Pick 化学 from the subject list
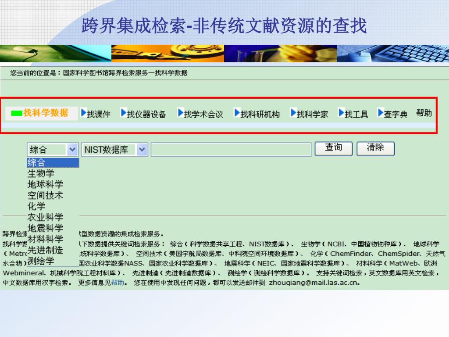This screenshot has height=337, width=449. tap(36, 206)
